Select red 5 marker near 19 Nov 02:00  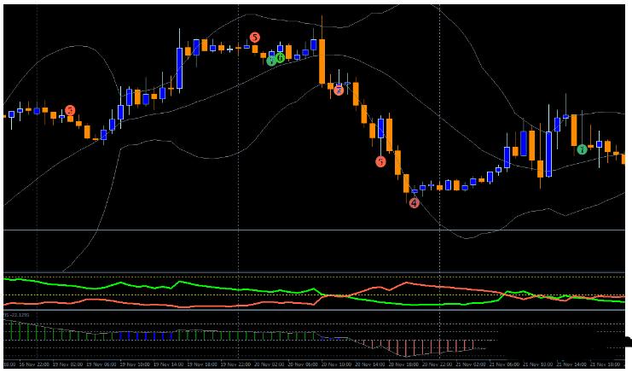point(70,110)
